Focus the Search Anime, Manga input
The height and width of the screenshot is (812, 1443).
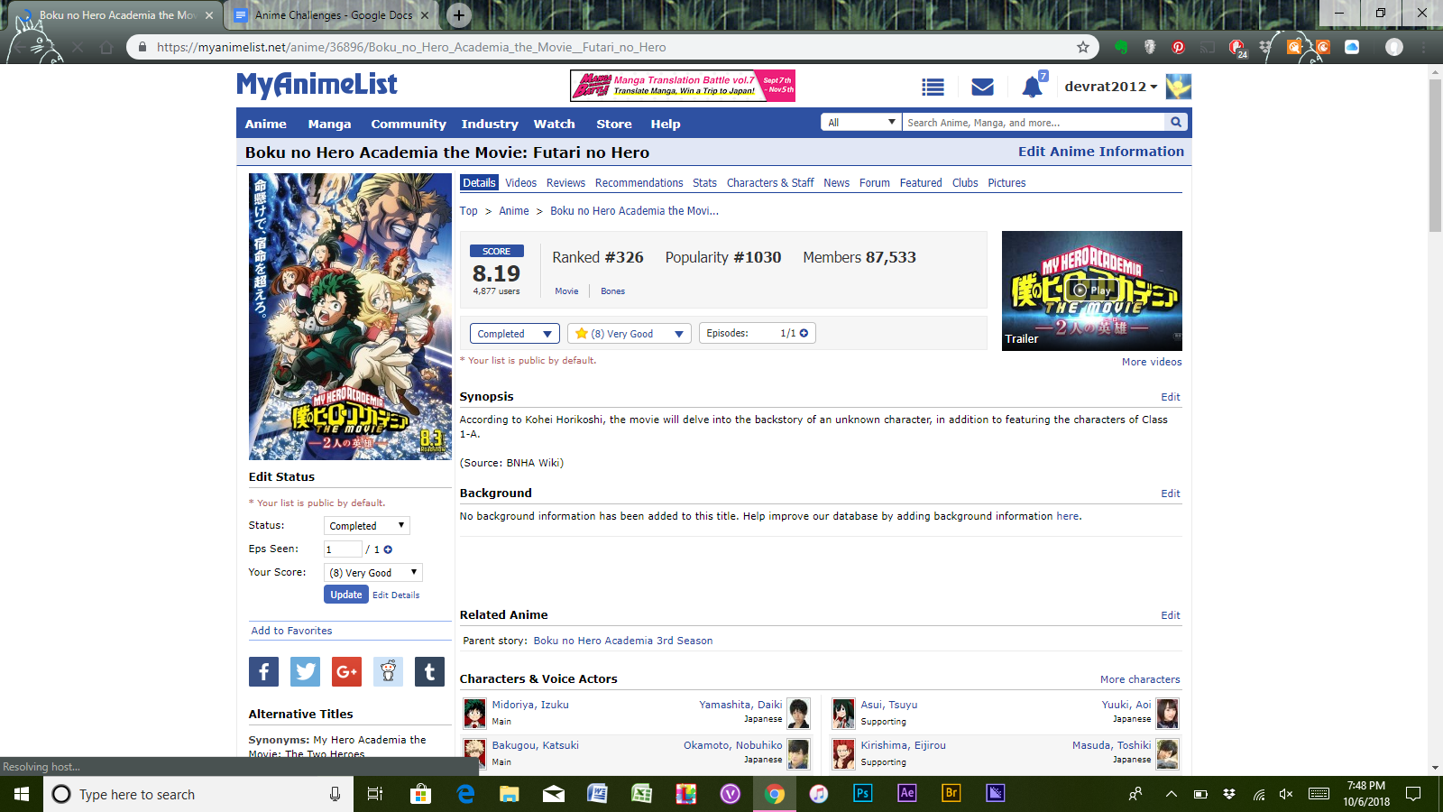[1034, 122]
